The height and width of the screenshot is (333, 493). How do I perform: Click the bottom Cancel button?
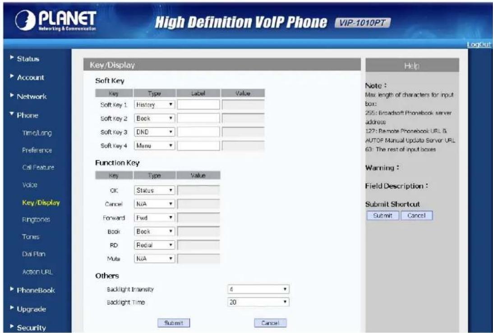pos(270,323)
